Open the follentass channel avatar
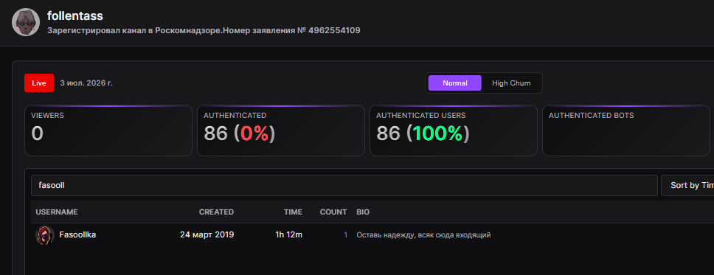The height and width of the screenshot is (275, 714). (26, 22)
